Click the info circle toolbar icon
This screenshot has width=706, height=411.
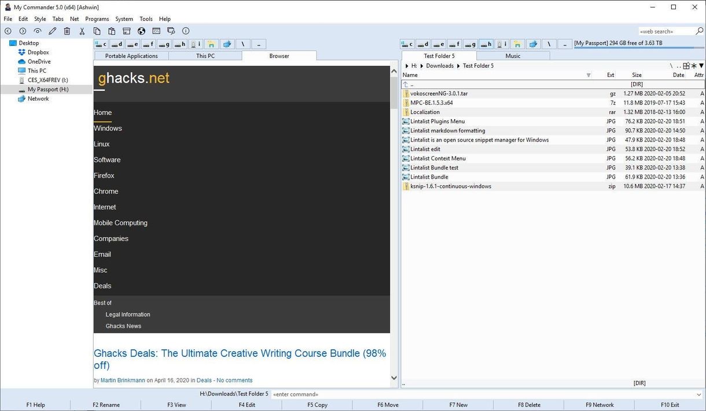click(x=186, y=31)
